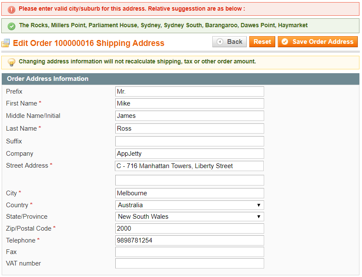Screen dimensions: 362x277
Task: Click the green success checkmark icon
Action: [11, 26]
